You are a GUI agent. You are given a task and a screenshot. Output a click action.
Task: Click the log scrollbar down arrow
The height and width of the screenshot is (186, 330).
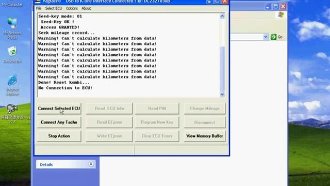tap(222, 94)
